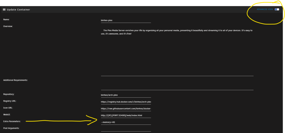Click the Repository label

tap(9, 94)
